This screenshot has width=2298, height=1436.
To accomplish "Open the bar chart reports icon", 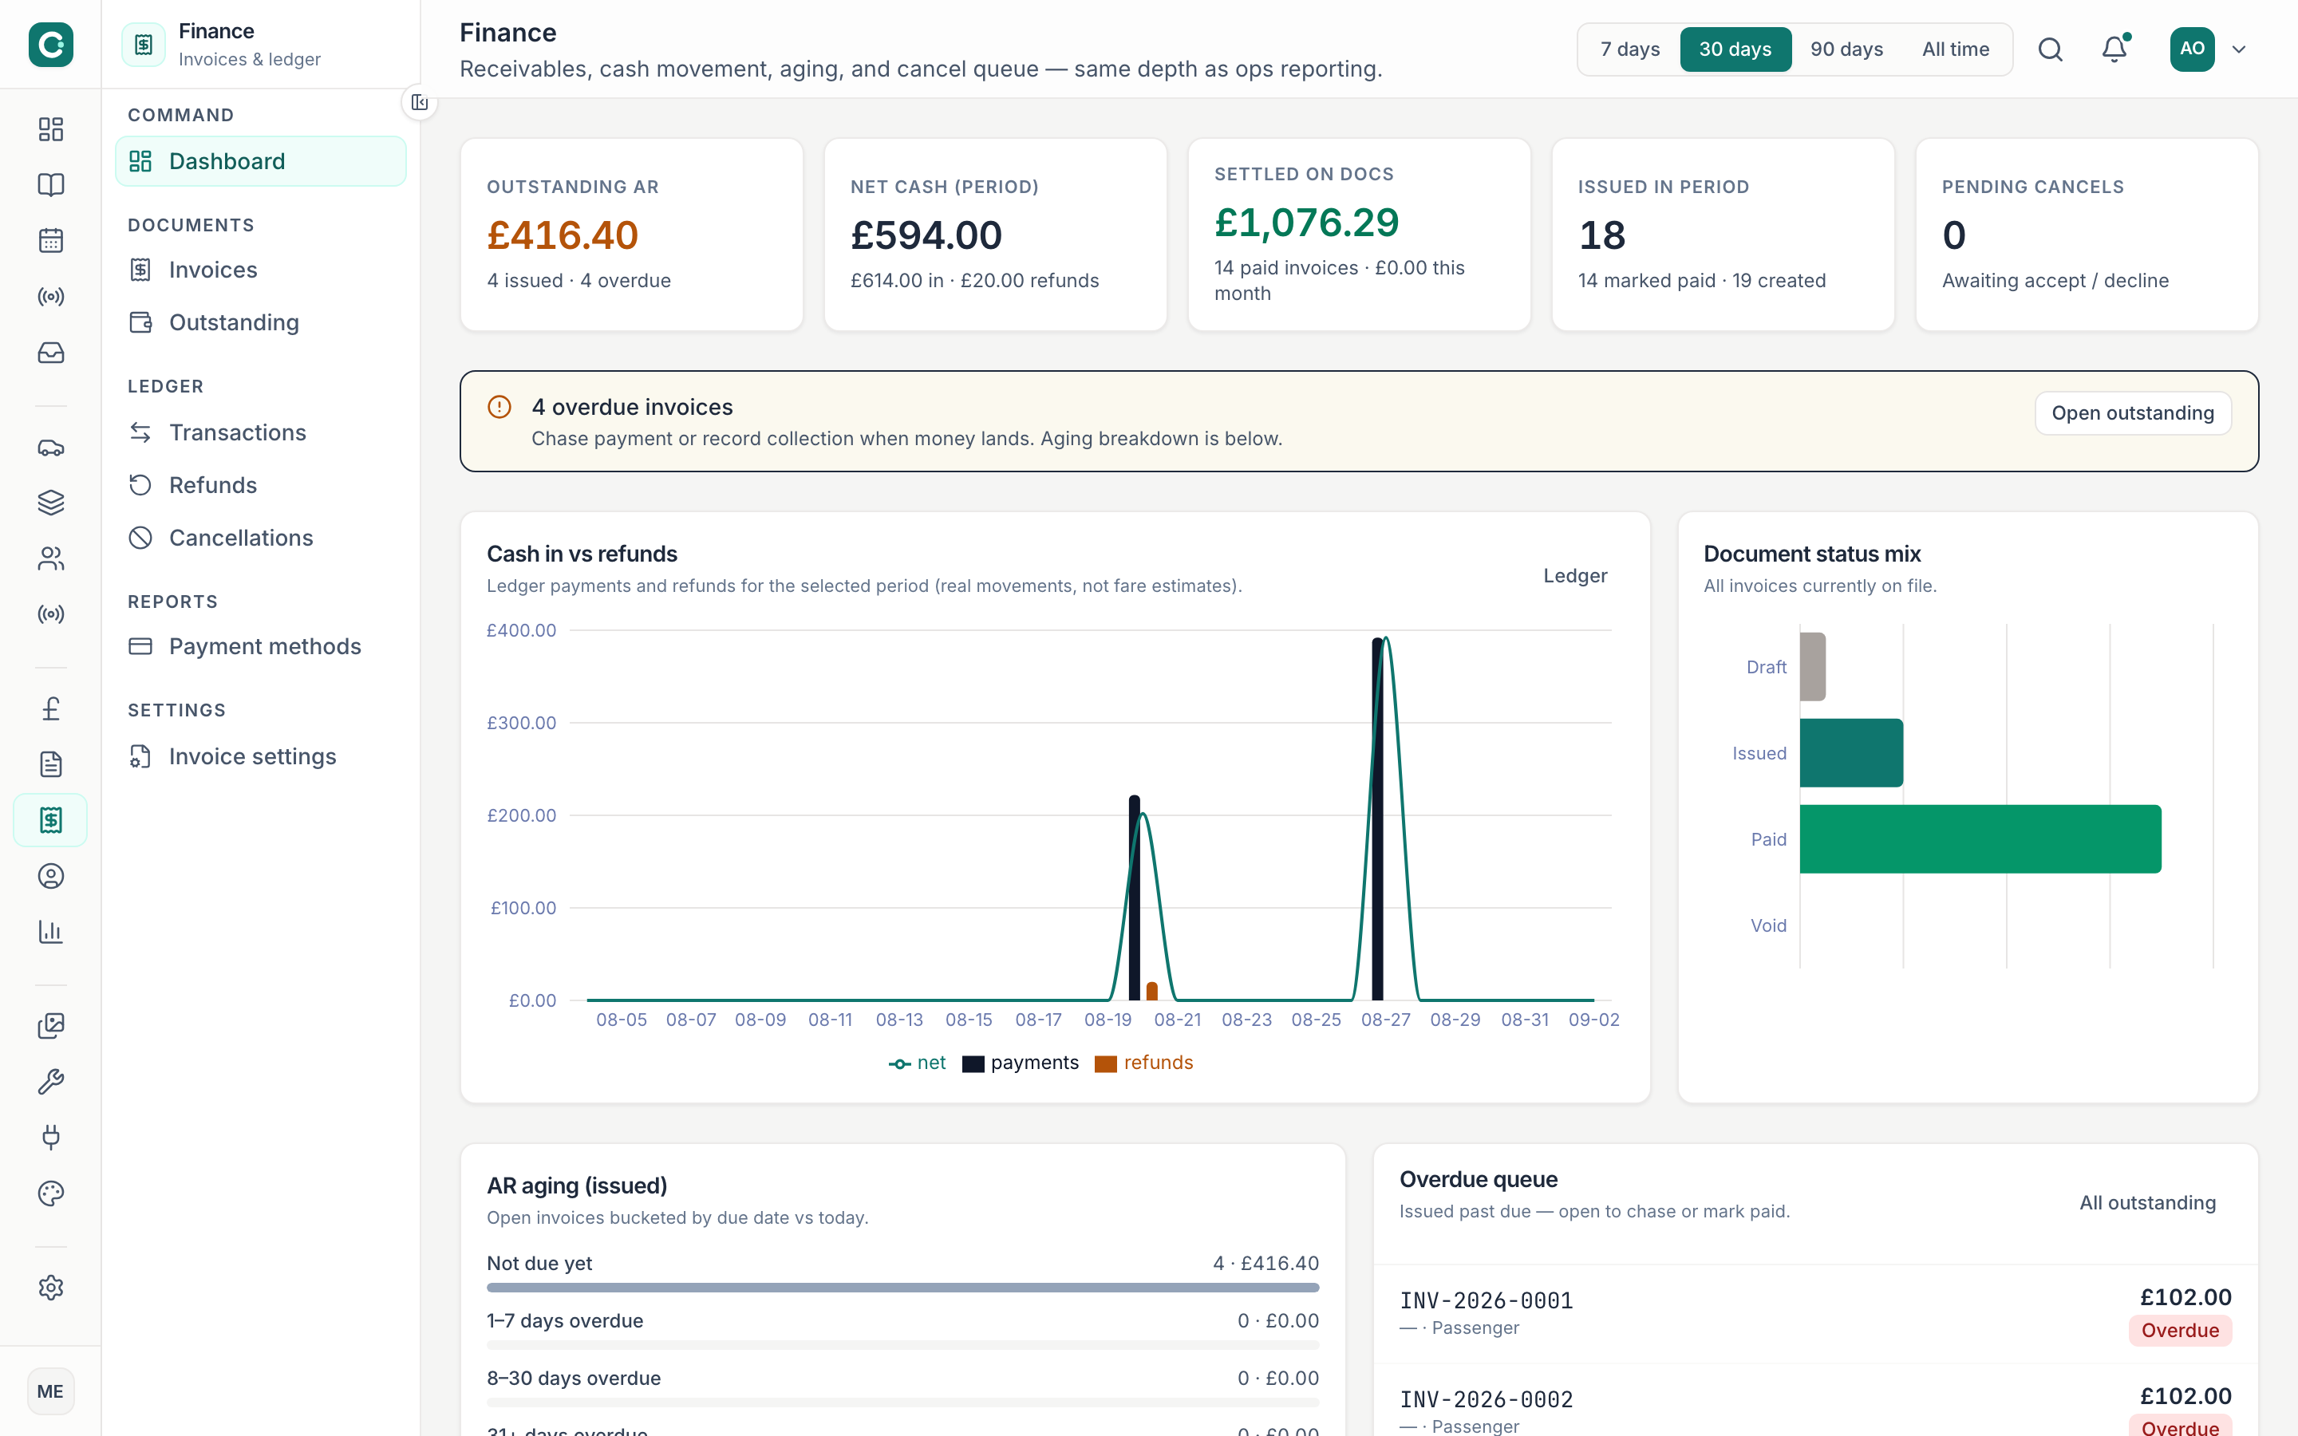I will pyautogui.click(x=50, y=932).
